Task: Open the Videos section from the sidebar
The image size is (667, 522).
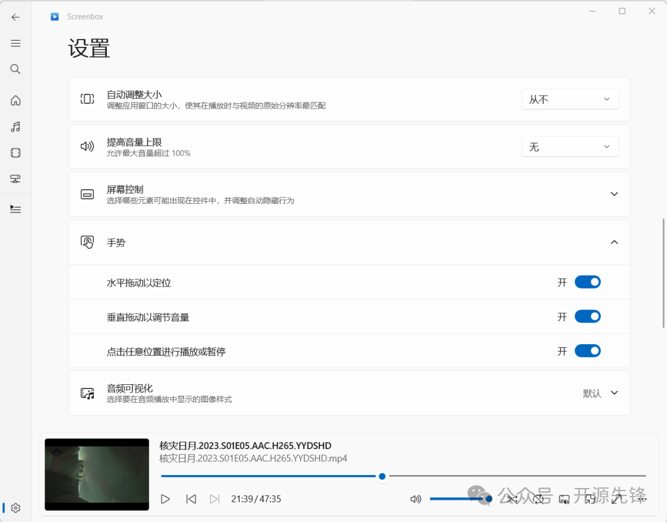Action: (x=15, y=153)
